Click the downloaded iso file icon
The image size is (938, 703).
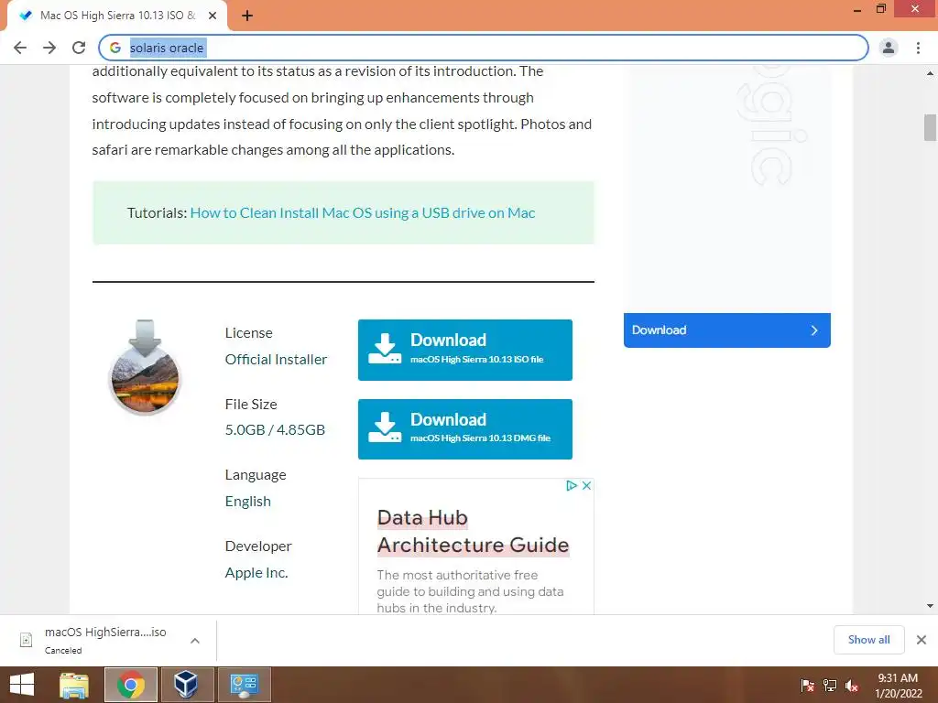[27, 640]
